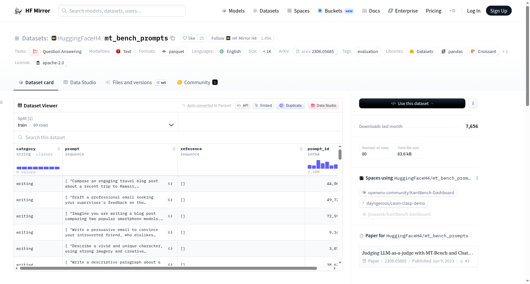The width and height of the screenshot is (530, 284).
Task: Open the Models page
Action: coord(233,11)
